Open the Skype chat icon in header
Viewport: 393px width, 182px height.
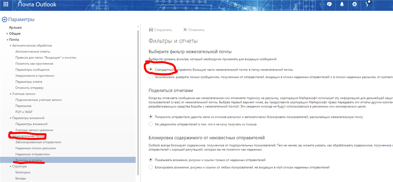[x=329, y=4]
